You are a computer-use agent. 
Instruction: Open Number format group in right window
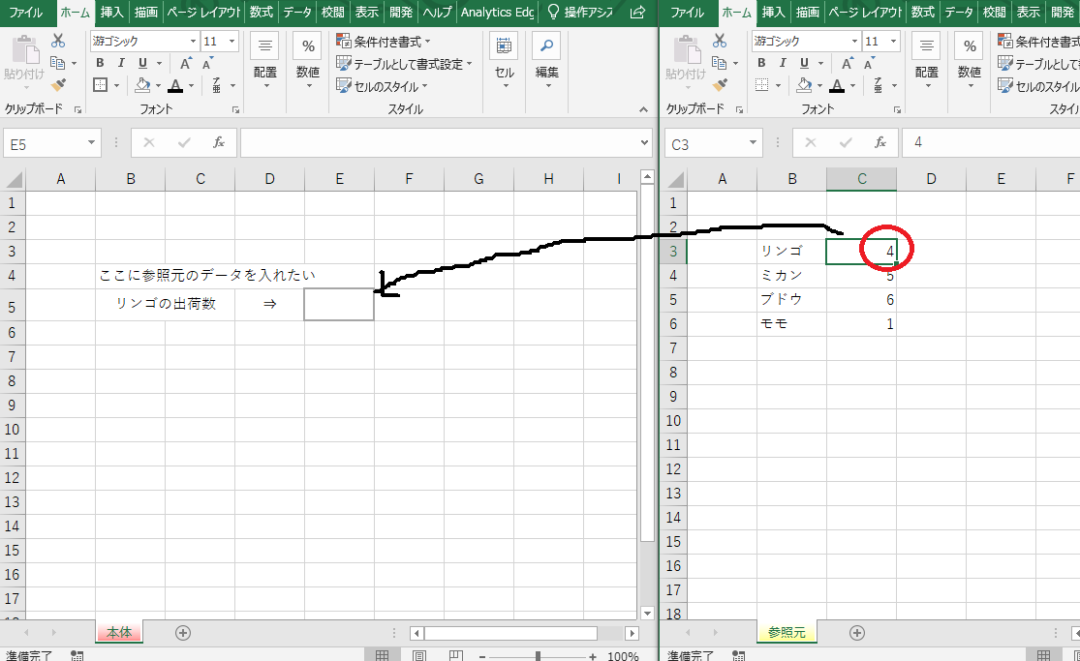(970, 62)
